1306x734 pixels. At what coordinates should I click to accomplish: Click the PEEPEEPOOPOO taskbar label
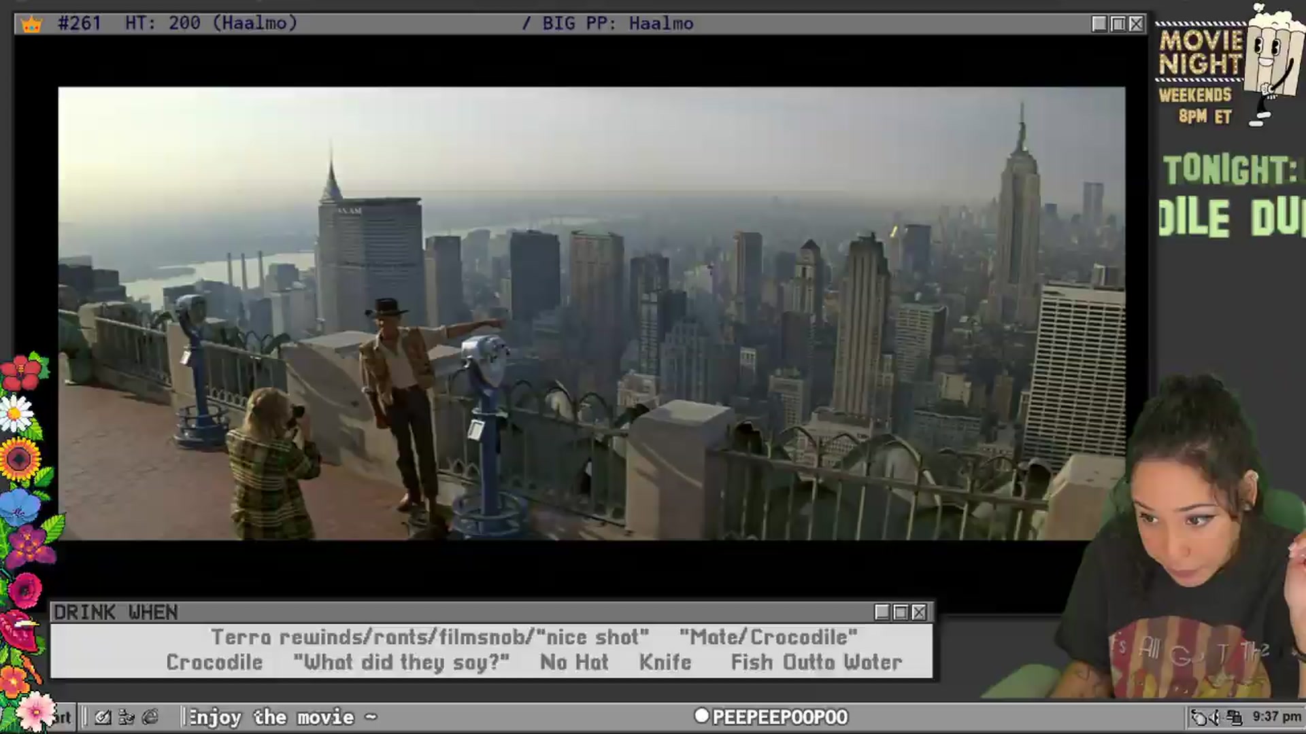pos(780,717)
